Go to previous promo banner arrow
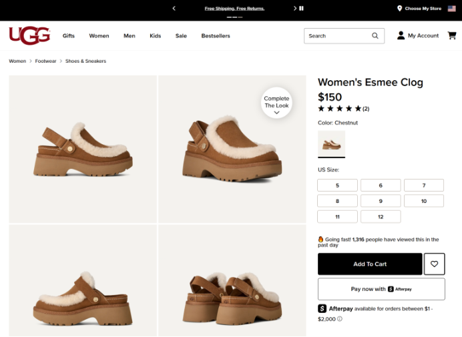Viewport: 462px width, 337px height. (174, 9)
